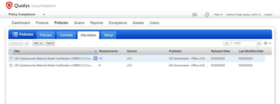Go to the Posture section
280x104 pixels.
coord(42,23)
